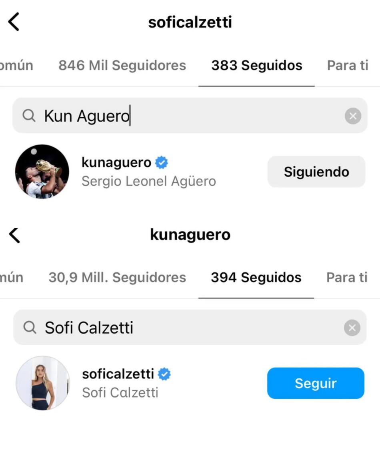
Task: Clear the "Kun Aguero" search text
Action: 353,116
